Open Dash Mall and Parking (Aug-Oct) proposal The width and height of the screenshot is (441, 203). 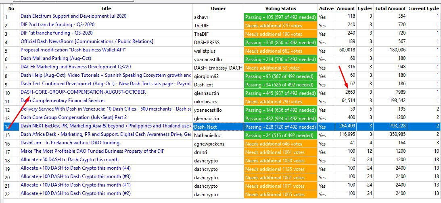click(x=56, y=58)
